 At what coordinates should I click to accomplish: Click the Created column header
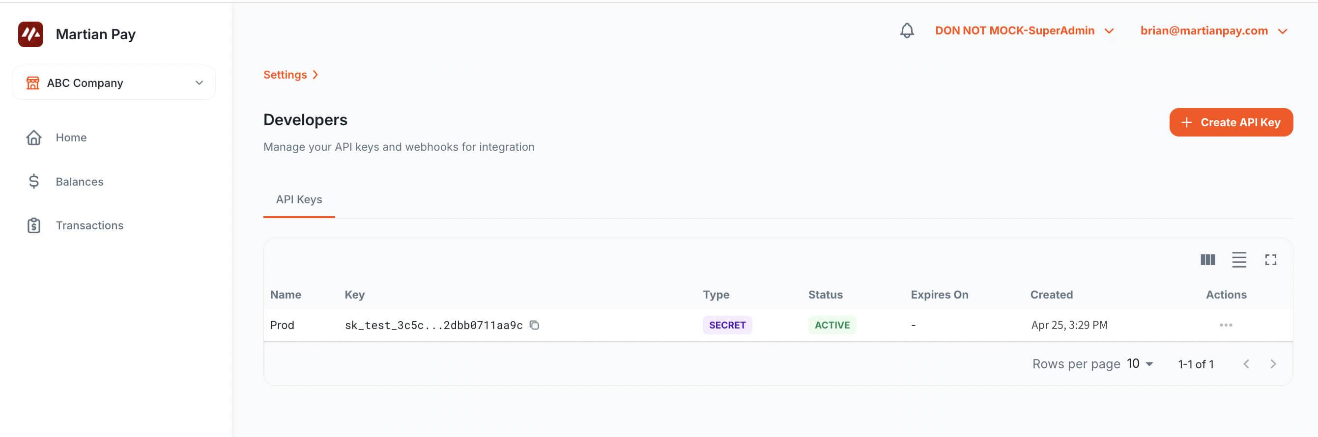pos(1051,295)
